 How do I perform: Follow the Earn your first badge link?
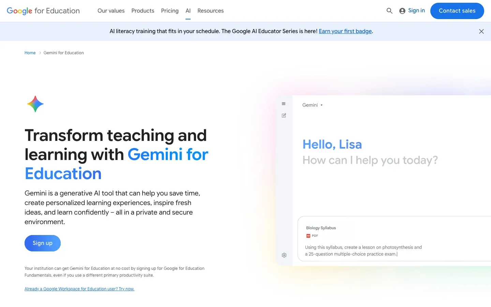[x=345, y=31]
